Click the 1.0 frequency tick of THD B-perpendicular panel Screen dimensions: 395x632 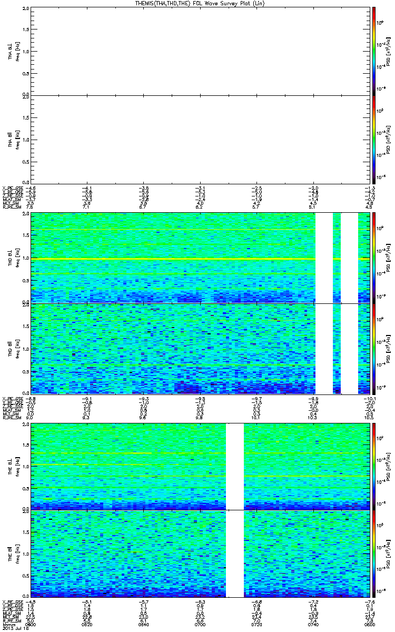coord(26,259)
